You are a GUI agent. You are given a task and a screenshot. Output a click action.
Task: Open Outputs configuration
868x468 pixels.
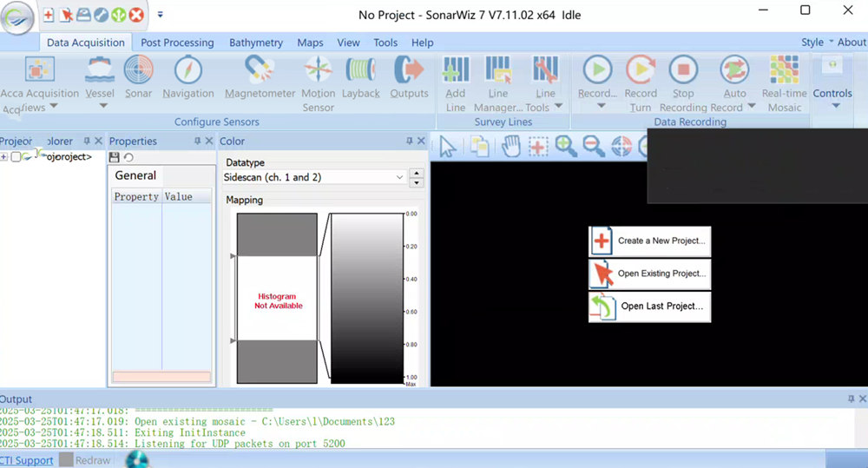[409, 78]
